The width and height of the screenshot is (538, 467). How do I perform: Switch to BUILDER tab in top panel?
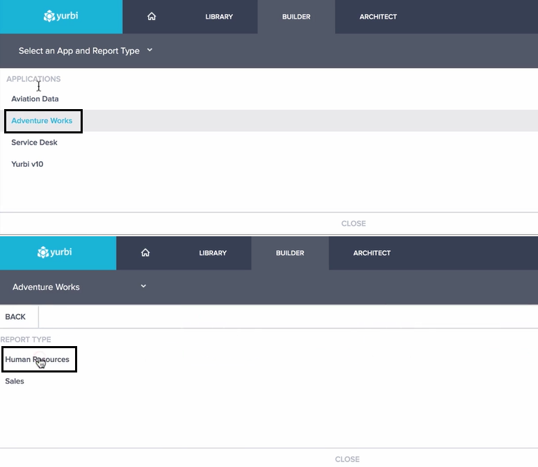[296, 17]
